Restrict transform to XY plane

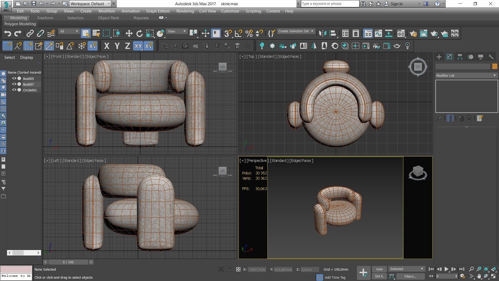(x=138, y=46)
